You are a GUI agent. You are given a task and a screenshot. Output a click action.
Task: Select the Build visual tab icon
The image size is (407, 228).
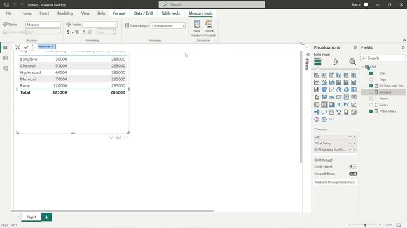tap(318, 62)
